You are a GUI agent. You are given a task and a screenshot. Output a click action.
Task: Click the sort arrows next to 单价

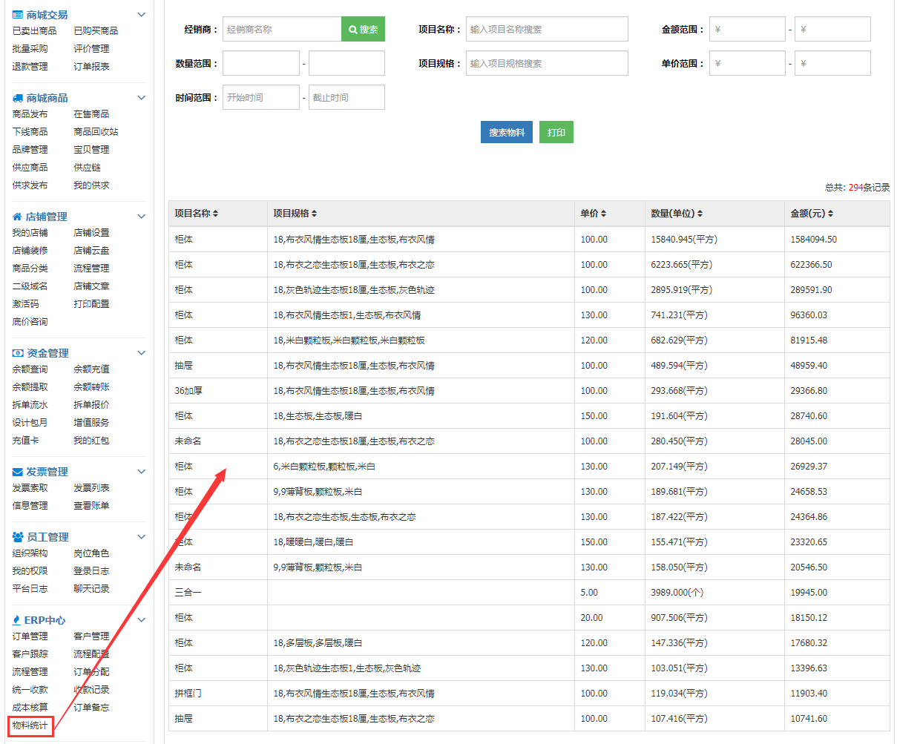[603, 214]
